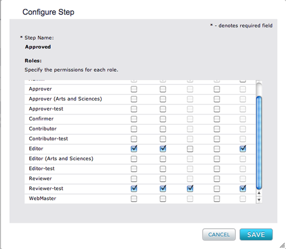Check first checkbox for Approver (Arts and Sciences)
Screen dimensions: 286x249
pos(134,99)
